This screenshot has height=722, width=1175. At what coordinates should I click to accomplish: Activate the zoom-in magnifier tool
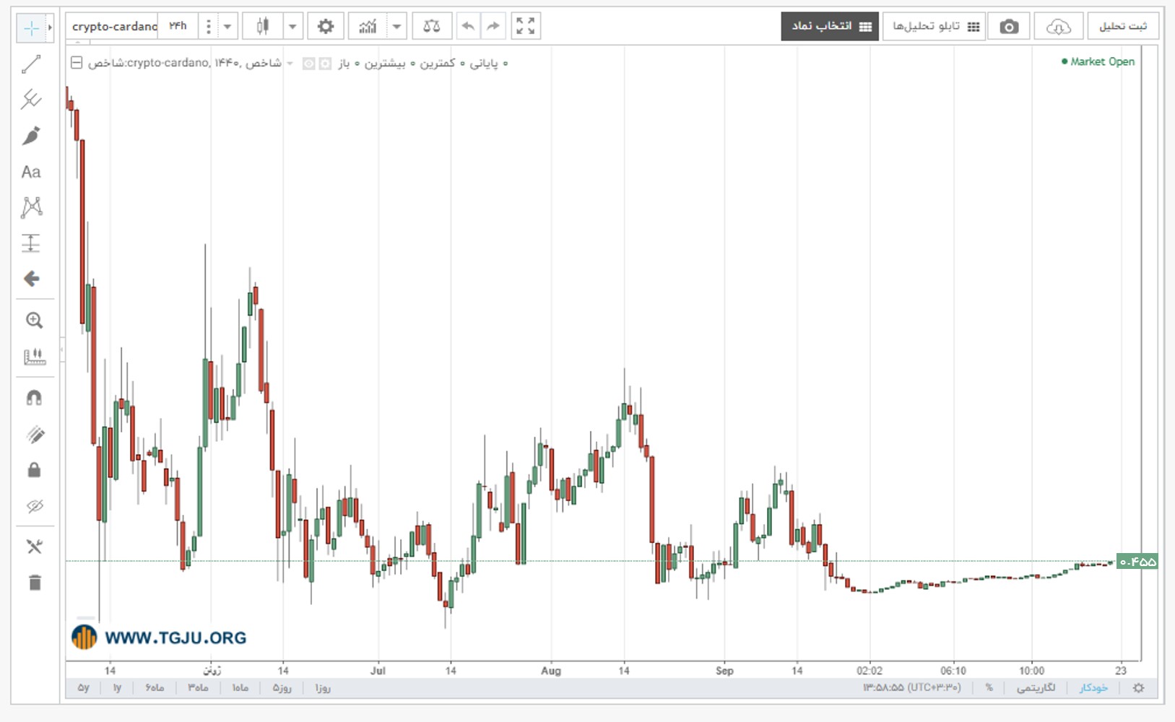click(34, 321)
